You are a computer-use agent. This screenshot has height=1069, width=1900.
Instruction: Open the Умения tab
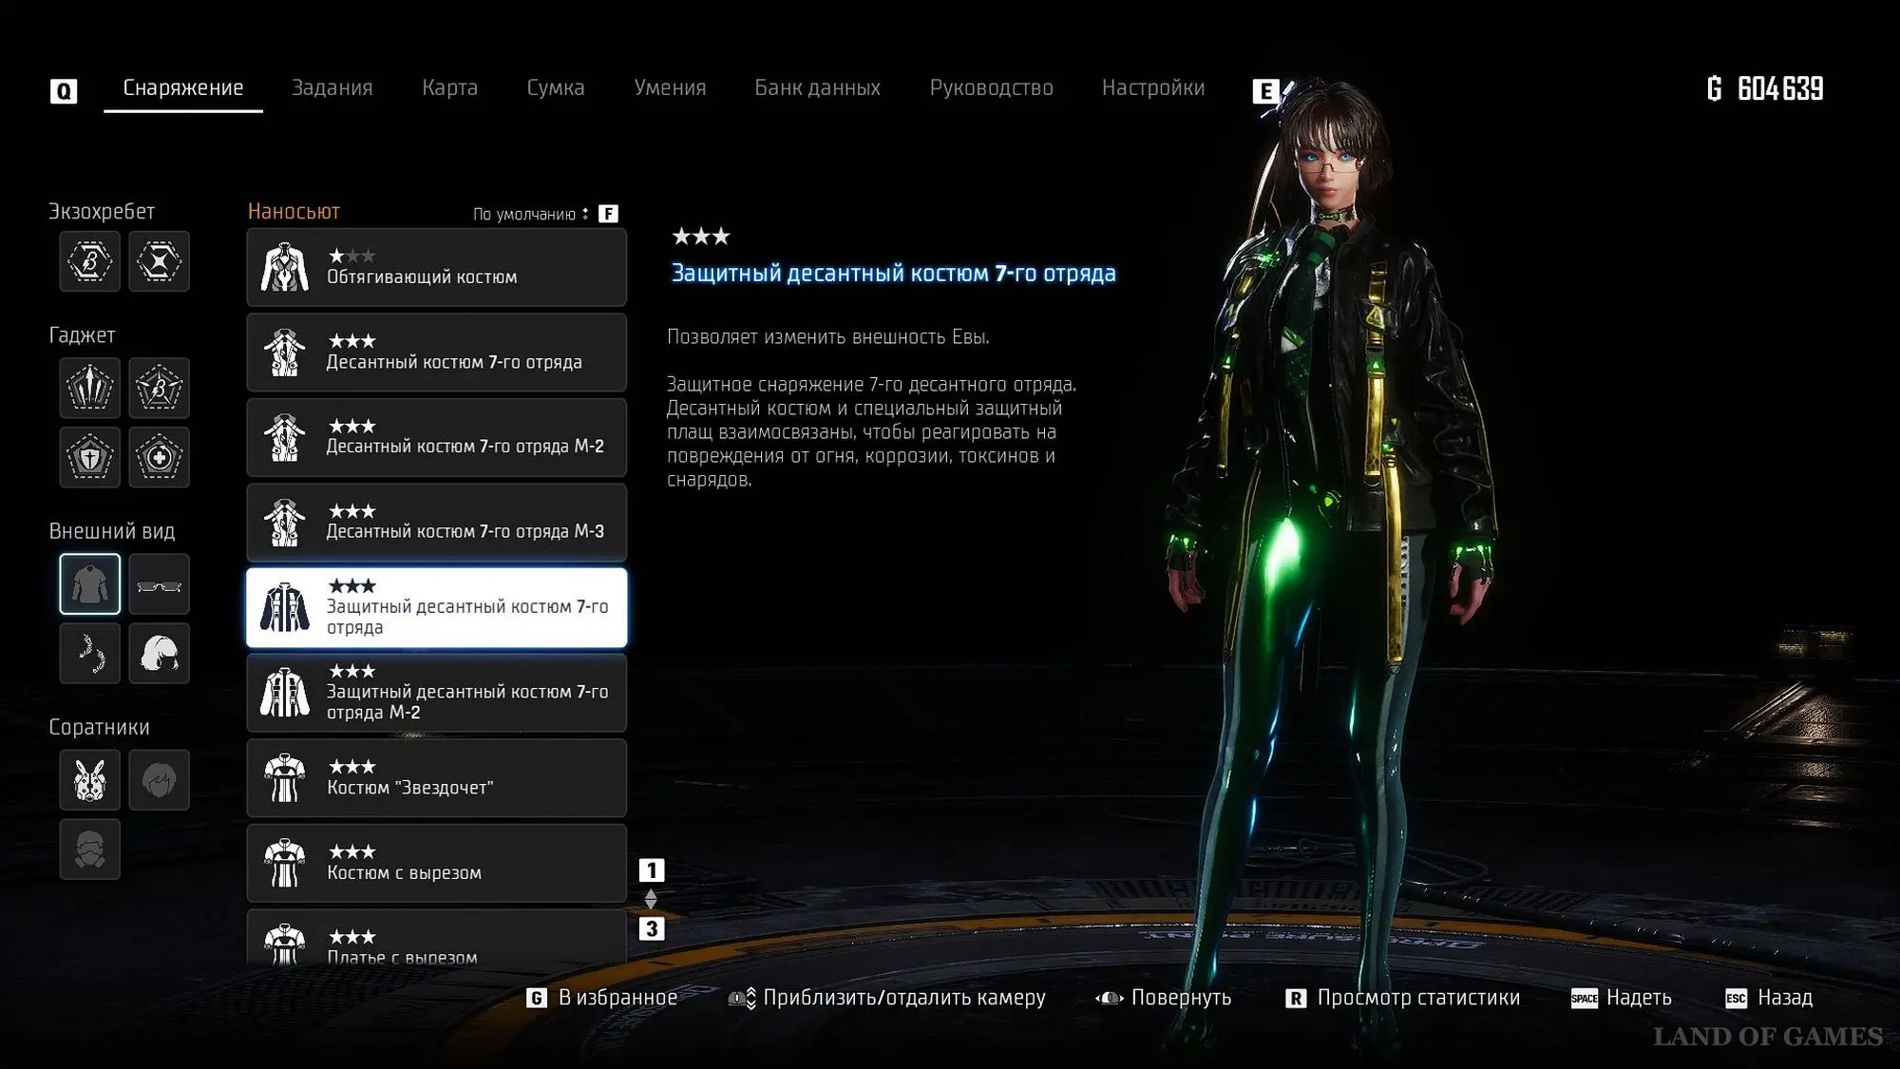pos(670,87)
